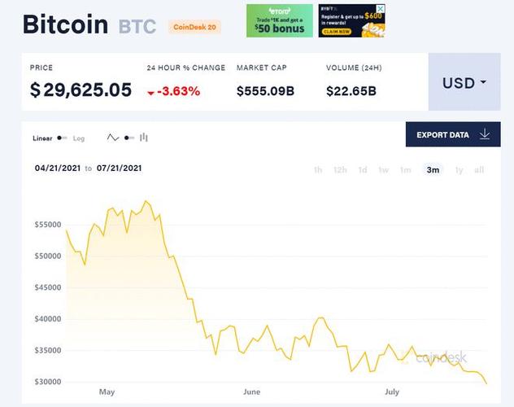This screenshot has height=407, width=514.
Task: Click the download arrow on Export Data
Action: pos(485,134)
